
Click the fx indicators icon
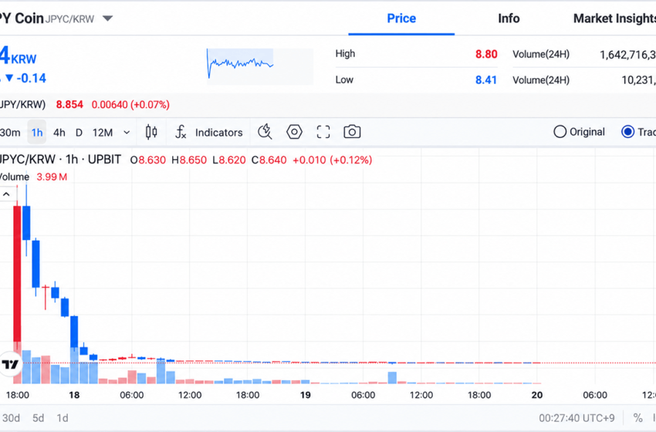[x=181, y=132]
